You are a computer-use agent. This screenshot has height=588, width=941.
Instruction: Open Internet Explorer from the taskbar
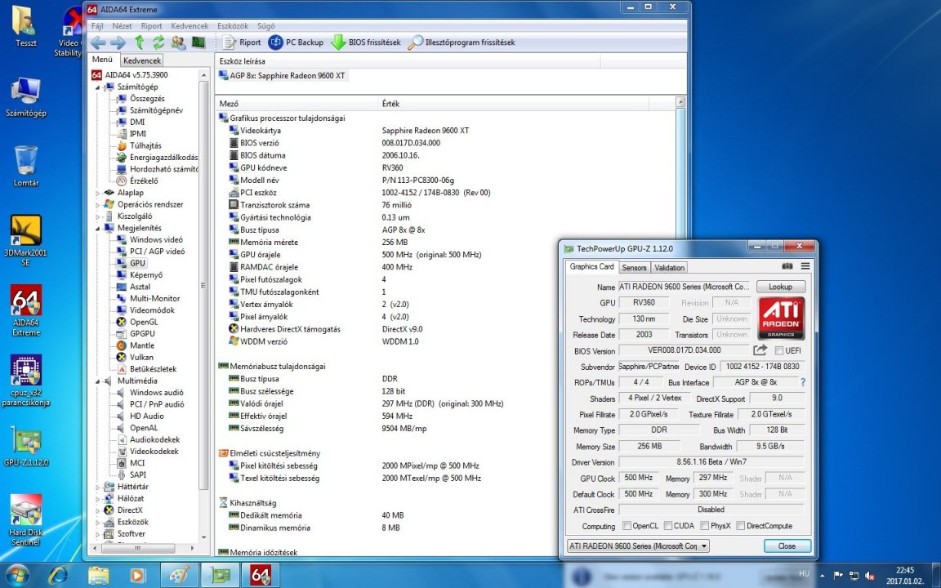tap(58, 576)
